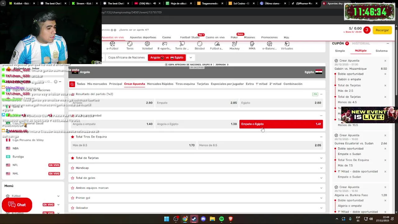Expand the Hándicap market
The image size is (398, 224).
coord(321,168)
